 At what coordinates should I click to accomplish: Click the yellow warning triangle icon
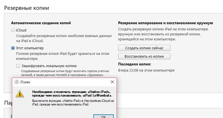coord(20,94)
